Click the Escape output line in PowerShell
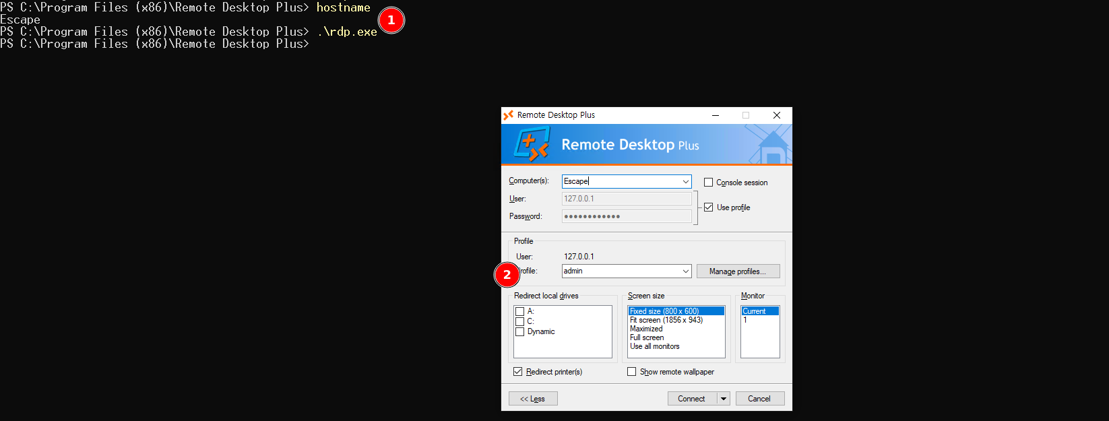 click(20, 20)
